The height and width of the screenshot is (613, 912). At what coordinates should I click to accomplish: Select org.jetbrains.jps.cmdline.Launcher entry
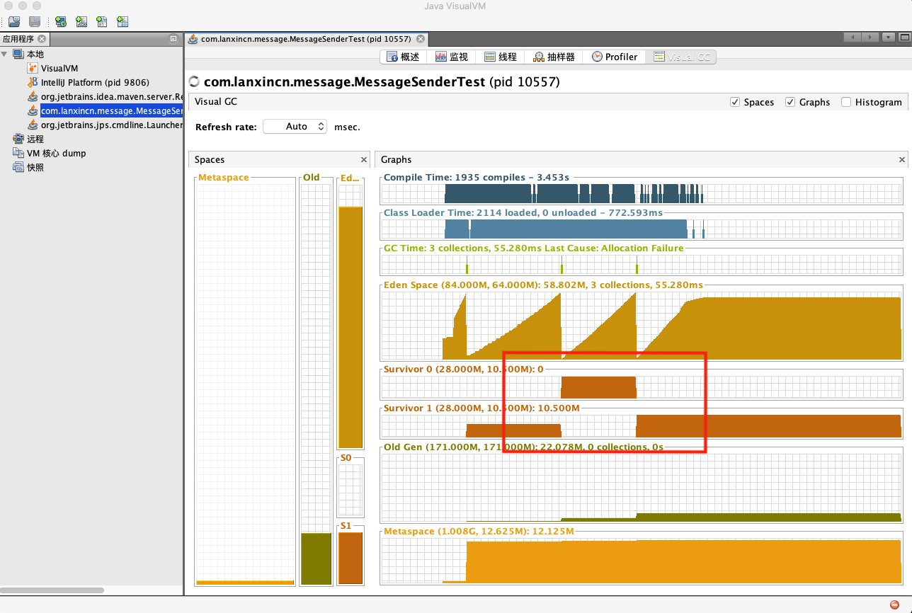[112, 125]
